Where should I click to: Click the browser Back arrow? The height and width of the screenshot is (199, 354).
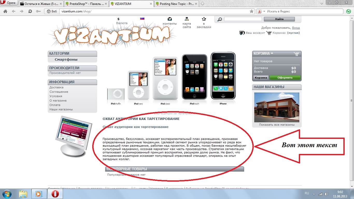click(x=13, y=11)
